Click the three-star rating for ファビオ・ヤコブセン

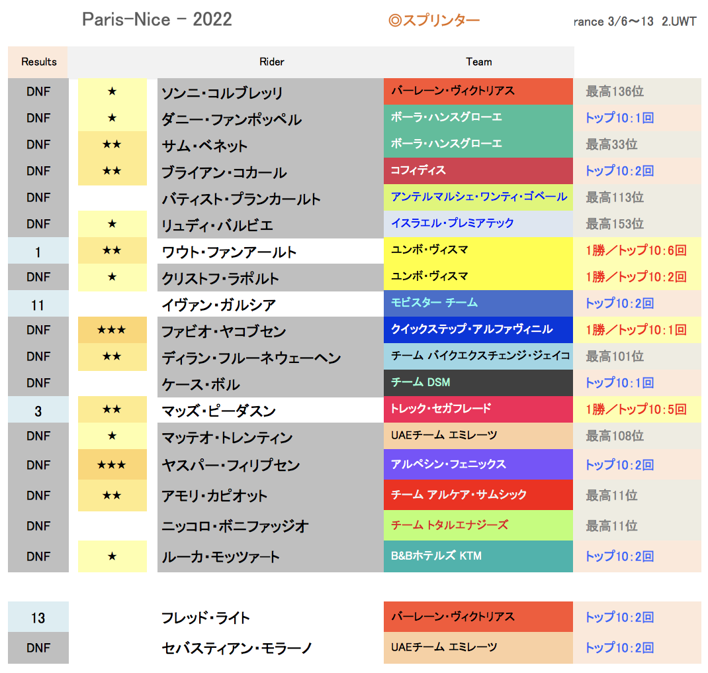pos(112,330)
